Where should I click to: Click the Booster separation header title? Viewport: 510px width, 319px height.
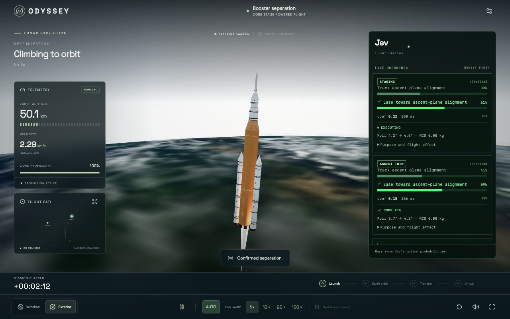click(274, 8)
